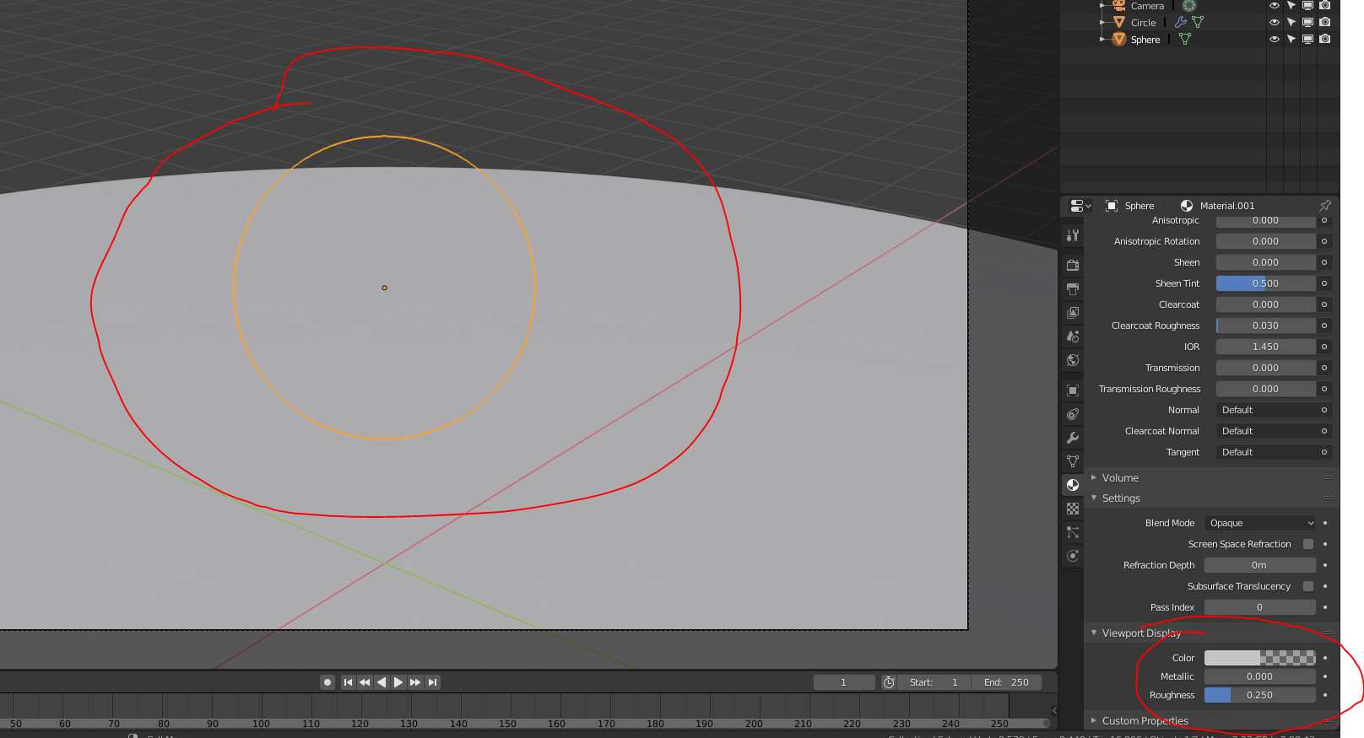Open the Scene properties tab

tap(1073, 336)
